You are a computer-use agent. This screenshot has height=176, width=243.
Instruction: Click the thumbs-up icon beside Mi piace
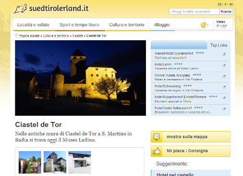coord(156,151)
